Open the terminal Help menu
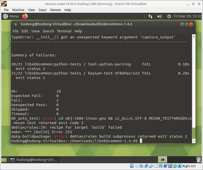 (x=78, y=31)
